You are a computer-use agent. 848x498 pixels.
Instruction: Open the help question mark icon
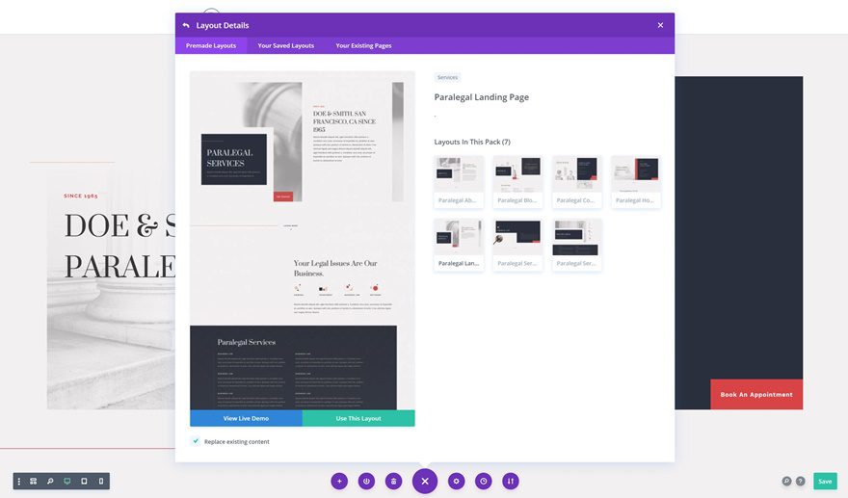click(x=801, y=482)
